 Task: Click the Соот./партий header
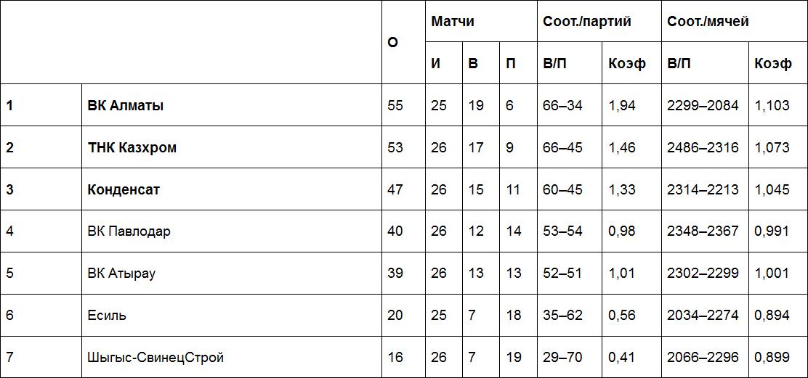tap(587, 21)
